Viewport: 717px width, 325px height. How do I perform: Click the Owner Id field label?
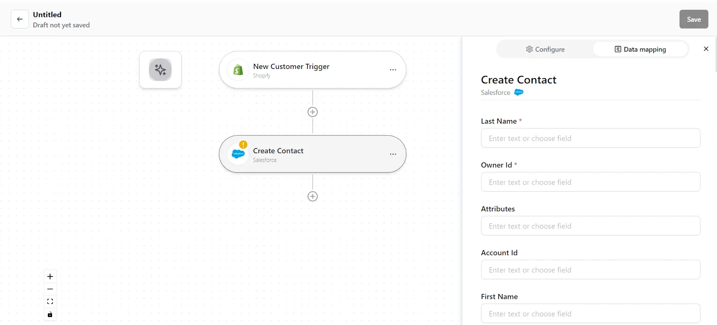(497, 165)
